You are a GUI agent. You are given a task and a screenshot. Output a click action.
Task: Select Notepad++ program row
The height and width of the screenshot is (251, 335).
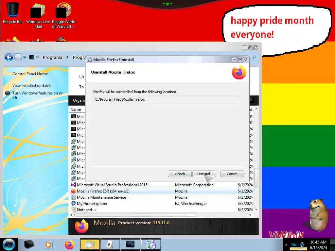point(162,209)
